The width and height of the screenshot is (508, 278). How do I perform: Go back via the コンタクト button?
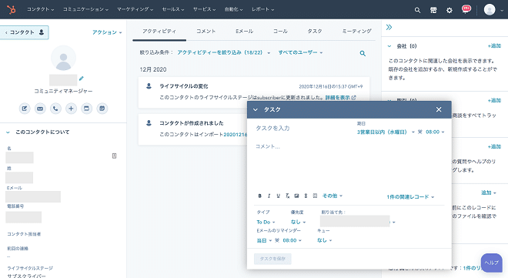pos(25,32)
